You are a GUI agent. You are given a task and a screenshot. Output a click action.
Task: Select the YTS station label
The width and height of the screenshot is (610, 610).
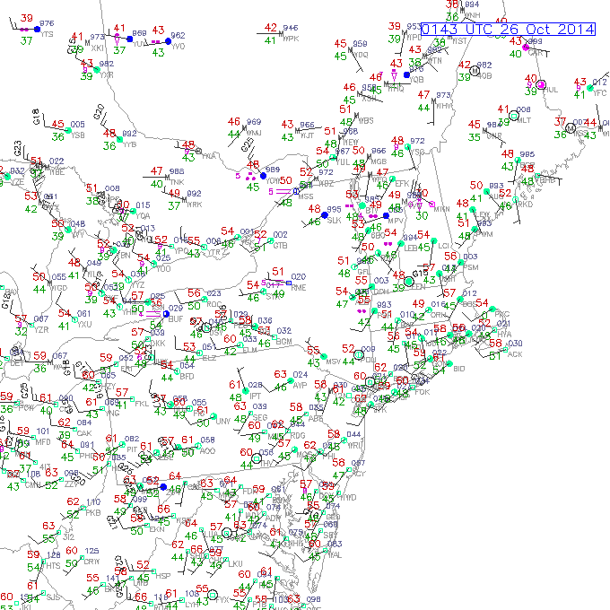point(47,34)
